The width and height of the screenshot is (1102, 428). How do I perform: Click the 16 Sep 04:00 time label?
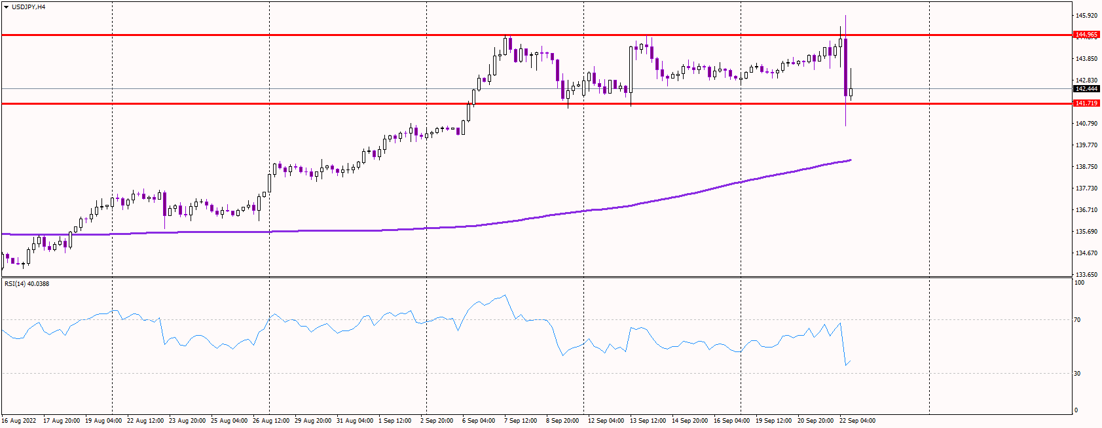pos(732,421)
